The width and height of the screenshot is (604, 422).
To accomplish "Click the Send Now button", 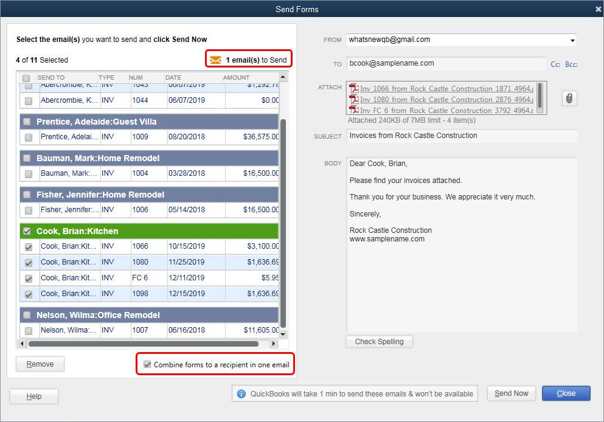I will pos(511,393).
